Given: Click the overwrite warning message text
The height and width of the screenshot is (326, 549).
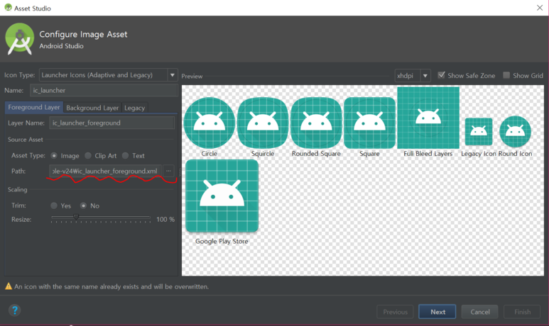Looking at the screenshot, I should 112,286.
